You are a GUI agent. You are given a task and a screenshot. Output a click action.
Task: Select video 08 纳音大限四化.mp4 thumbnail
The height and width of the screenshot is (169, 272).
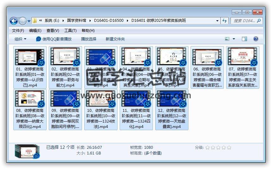(30, 99)
